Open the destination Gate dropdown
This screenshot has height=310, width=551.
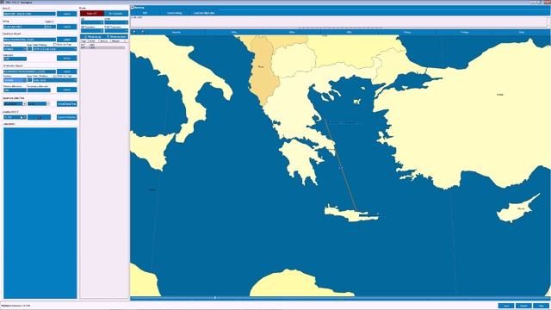pos(29,80)
